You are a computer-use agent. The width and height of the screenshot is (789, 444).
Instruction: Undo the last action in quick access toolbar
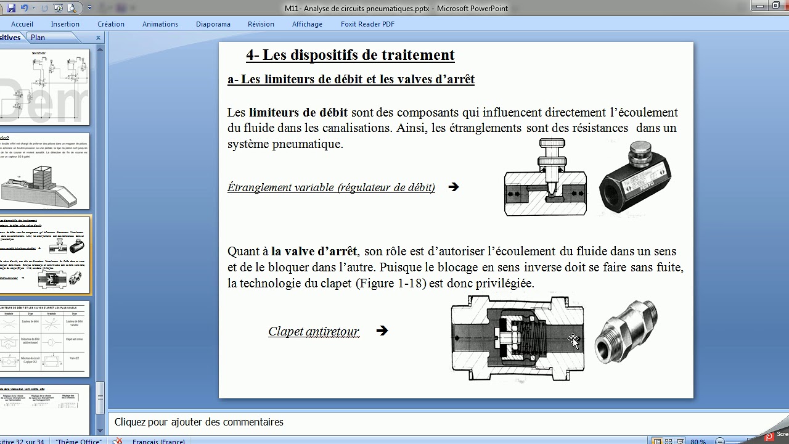click(25, 8)
